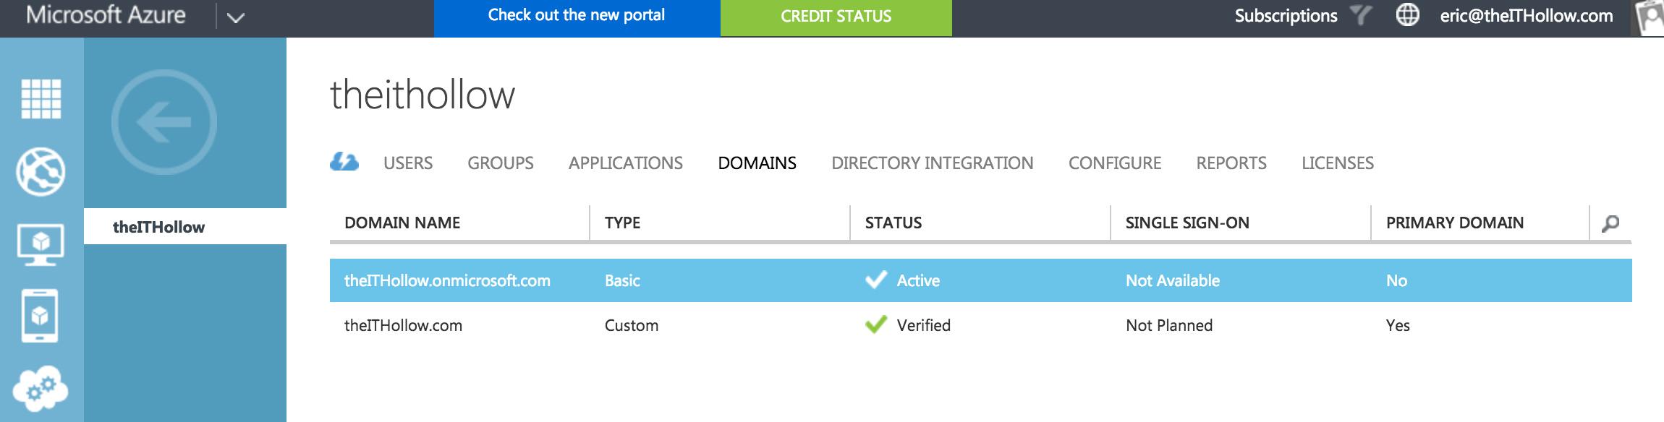Click Check out the new portal
This screenshot has height=422, width=1664.
click(x=577, y=16)
